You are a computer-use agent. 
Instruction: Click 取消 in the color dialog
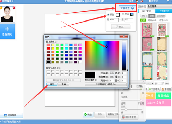64,84
